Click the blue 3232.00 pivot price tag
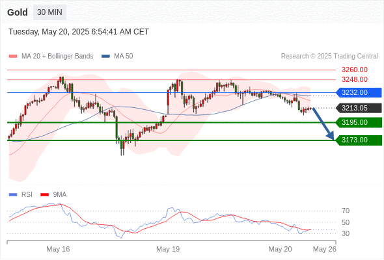Image resolution: width=384 pixels, height=260 pixels. coord(359,93)
